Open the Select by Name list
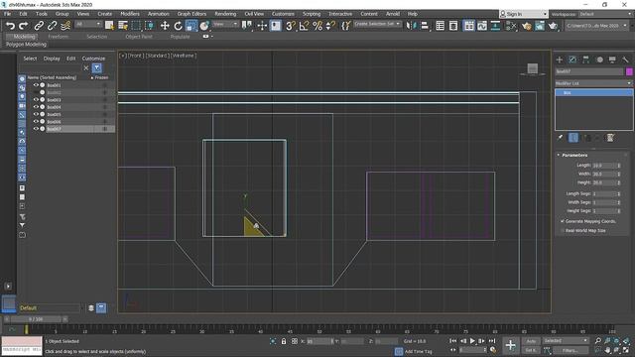Viewport: 635px width, 357px height. coord(123,26)
